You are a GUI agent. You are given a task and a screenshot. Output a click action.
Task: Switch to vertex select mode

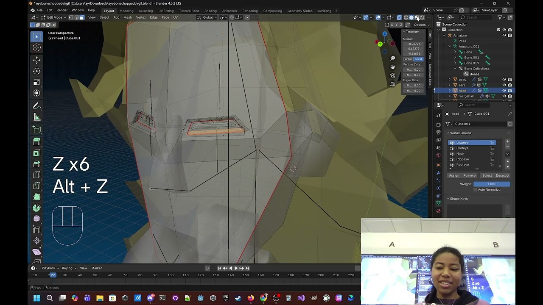tap(71, 17)
